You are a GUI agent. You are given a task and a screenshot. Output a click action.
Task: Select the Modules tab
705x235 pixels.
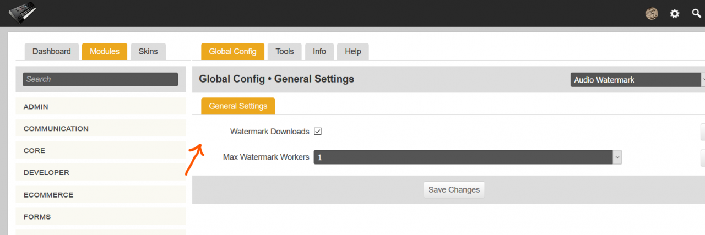pos(105,52)
